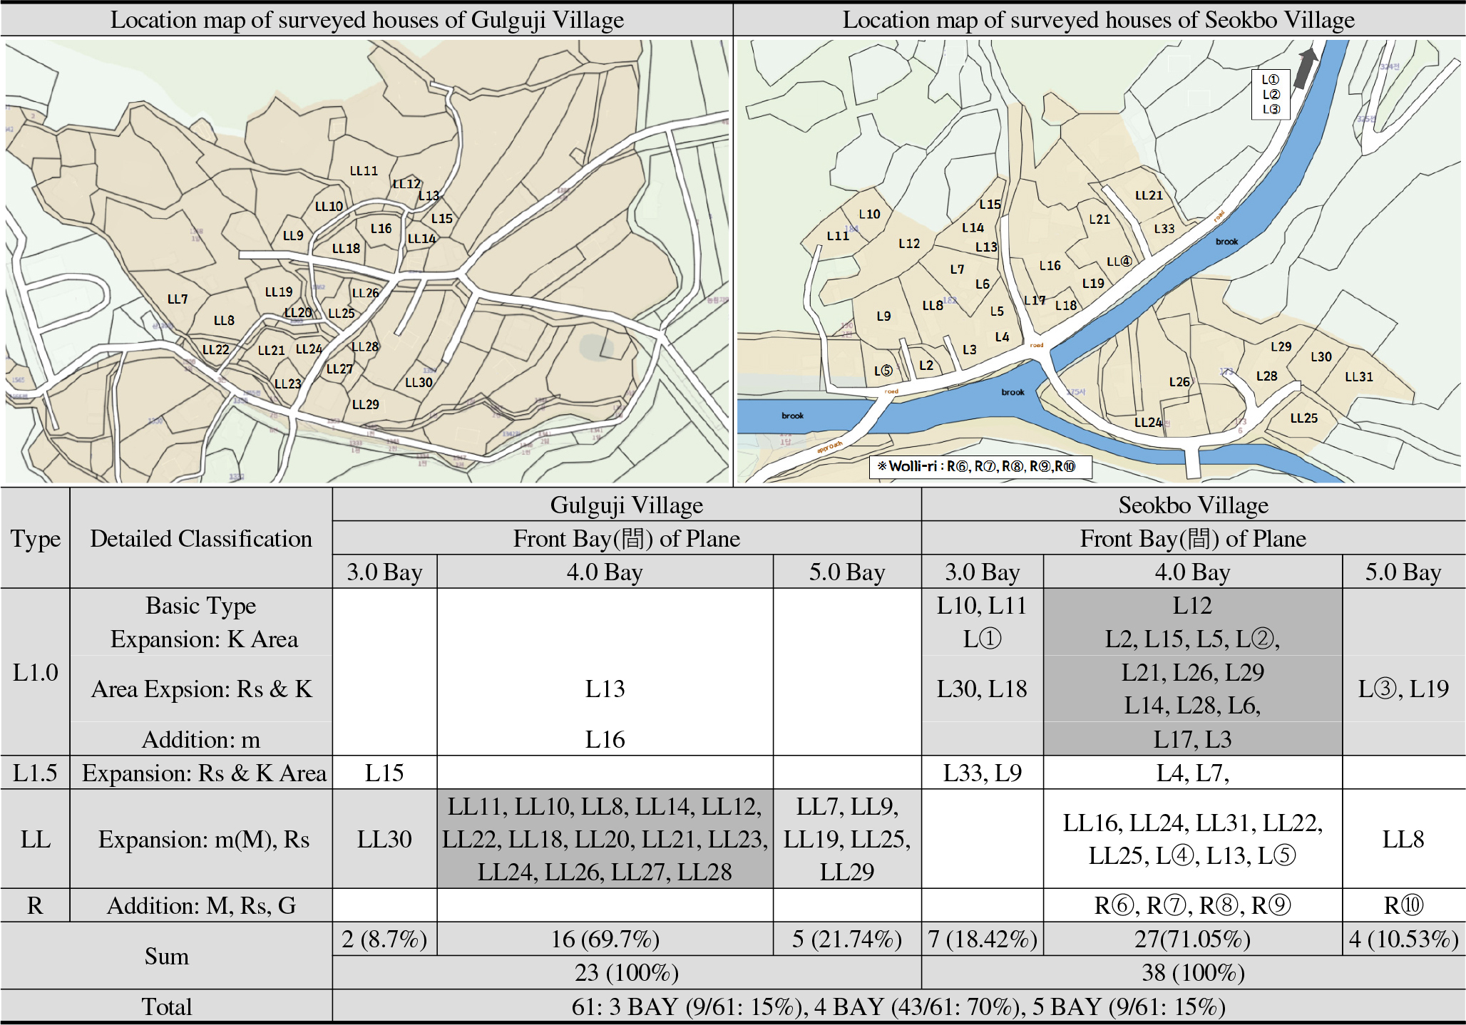Screen dimensions: 1466x1025
Task: Click the L①L②L③ legend box
Action: pos(1271,94)
